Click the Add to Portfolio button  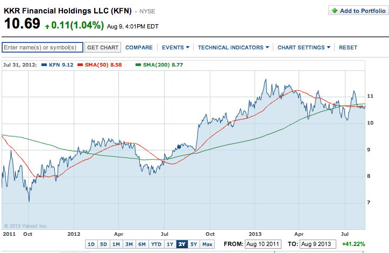pyautogui.click(x=358, y=11)
